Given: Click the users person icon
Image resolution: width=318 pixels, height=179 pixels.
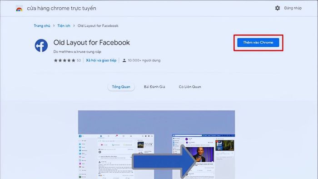Looking at the screenshot, I should (124, 60).
